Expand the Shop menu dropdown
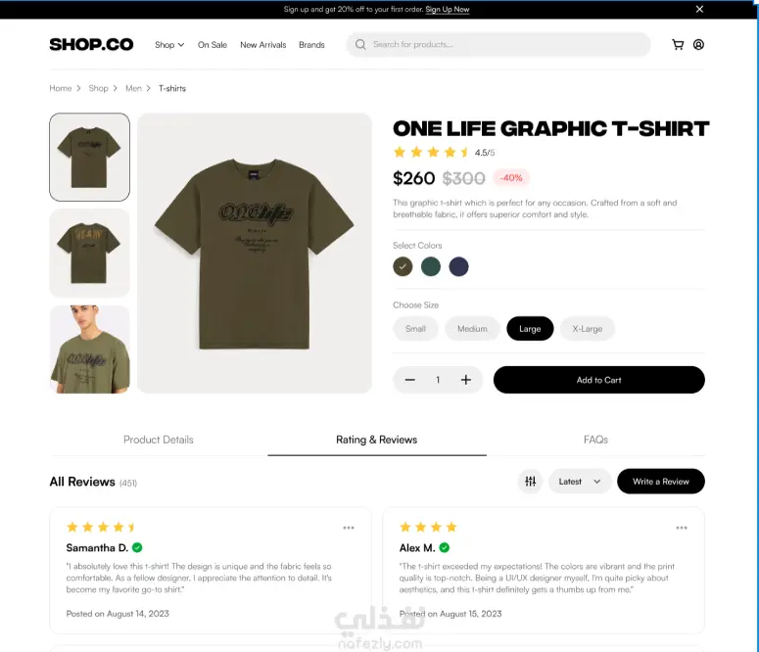 (x=169, y=44)
